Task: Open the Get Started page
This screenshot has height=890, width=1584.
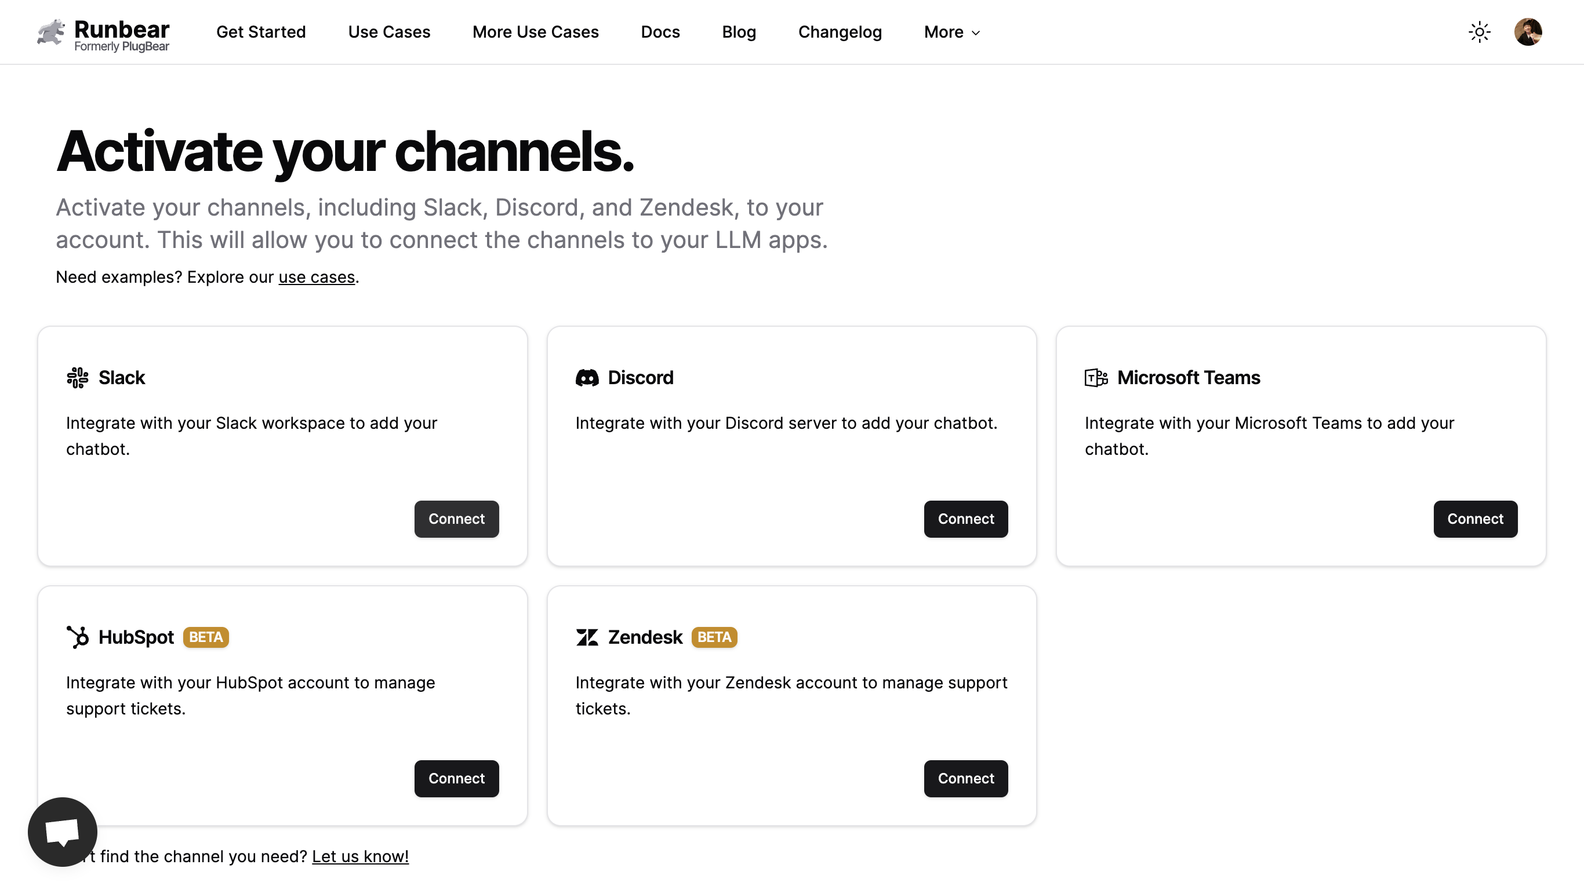Action: [x=261, y=32]
